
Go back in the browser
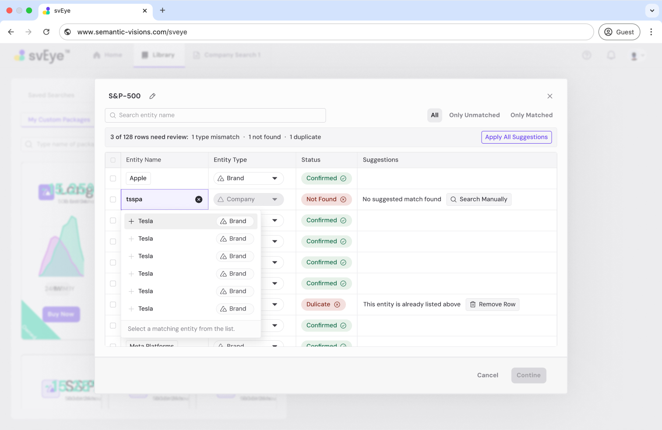point(11,32)
